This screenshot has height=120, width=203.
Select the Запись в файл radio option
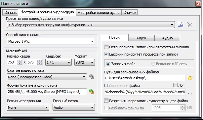click(x=108, y=64)
